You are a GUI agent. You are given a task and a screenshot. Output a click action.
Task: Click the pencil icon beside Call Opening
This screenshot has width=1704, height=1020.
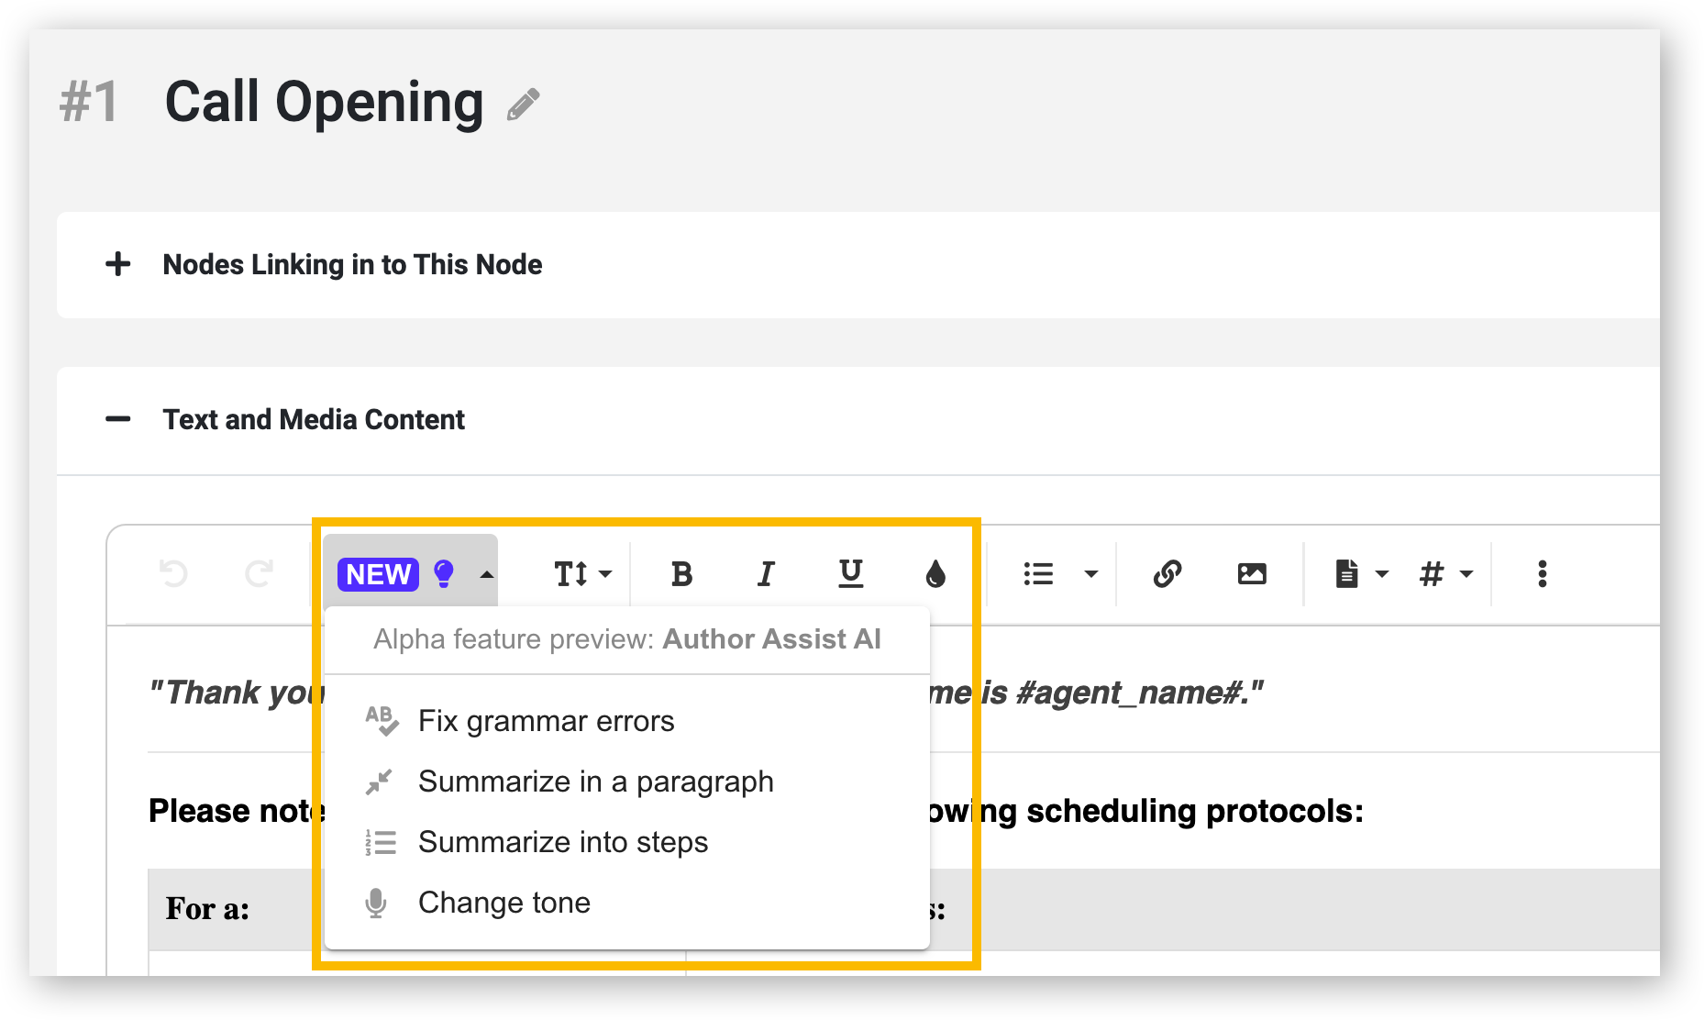coord(524,105)
